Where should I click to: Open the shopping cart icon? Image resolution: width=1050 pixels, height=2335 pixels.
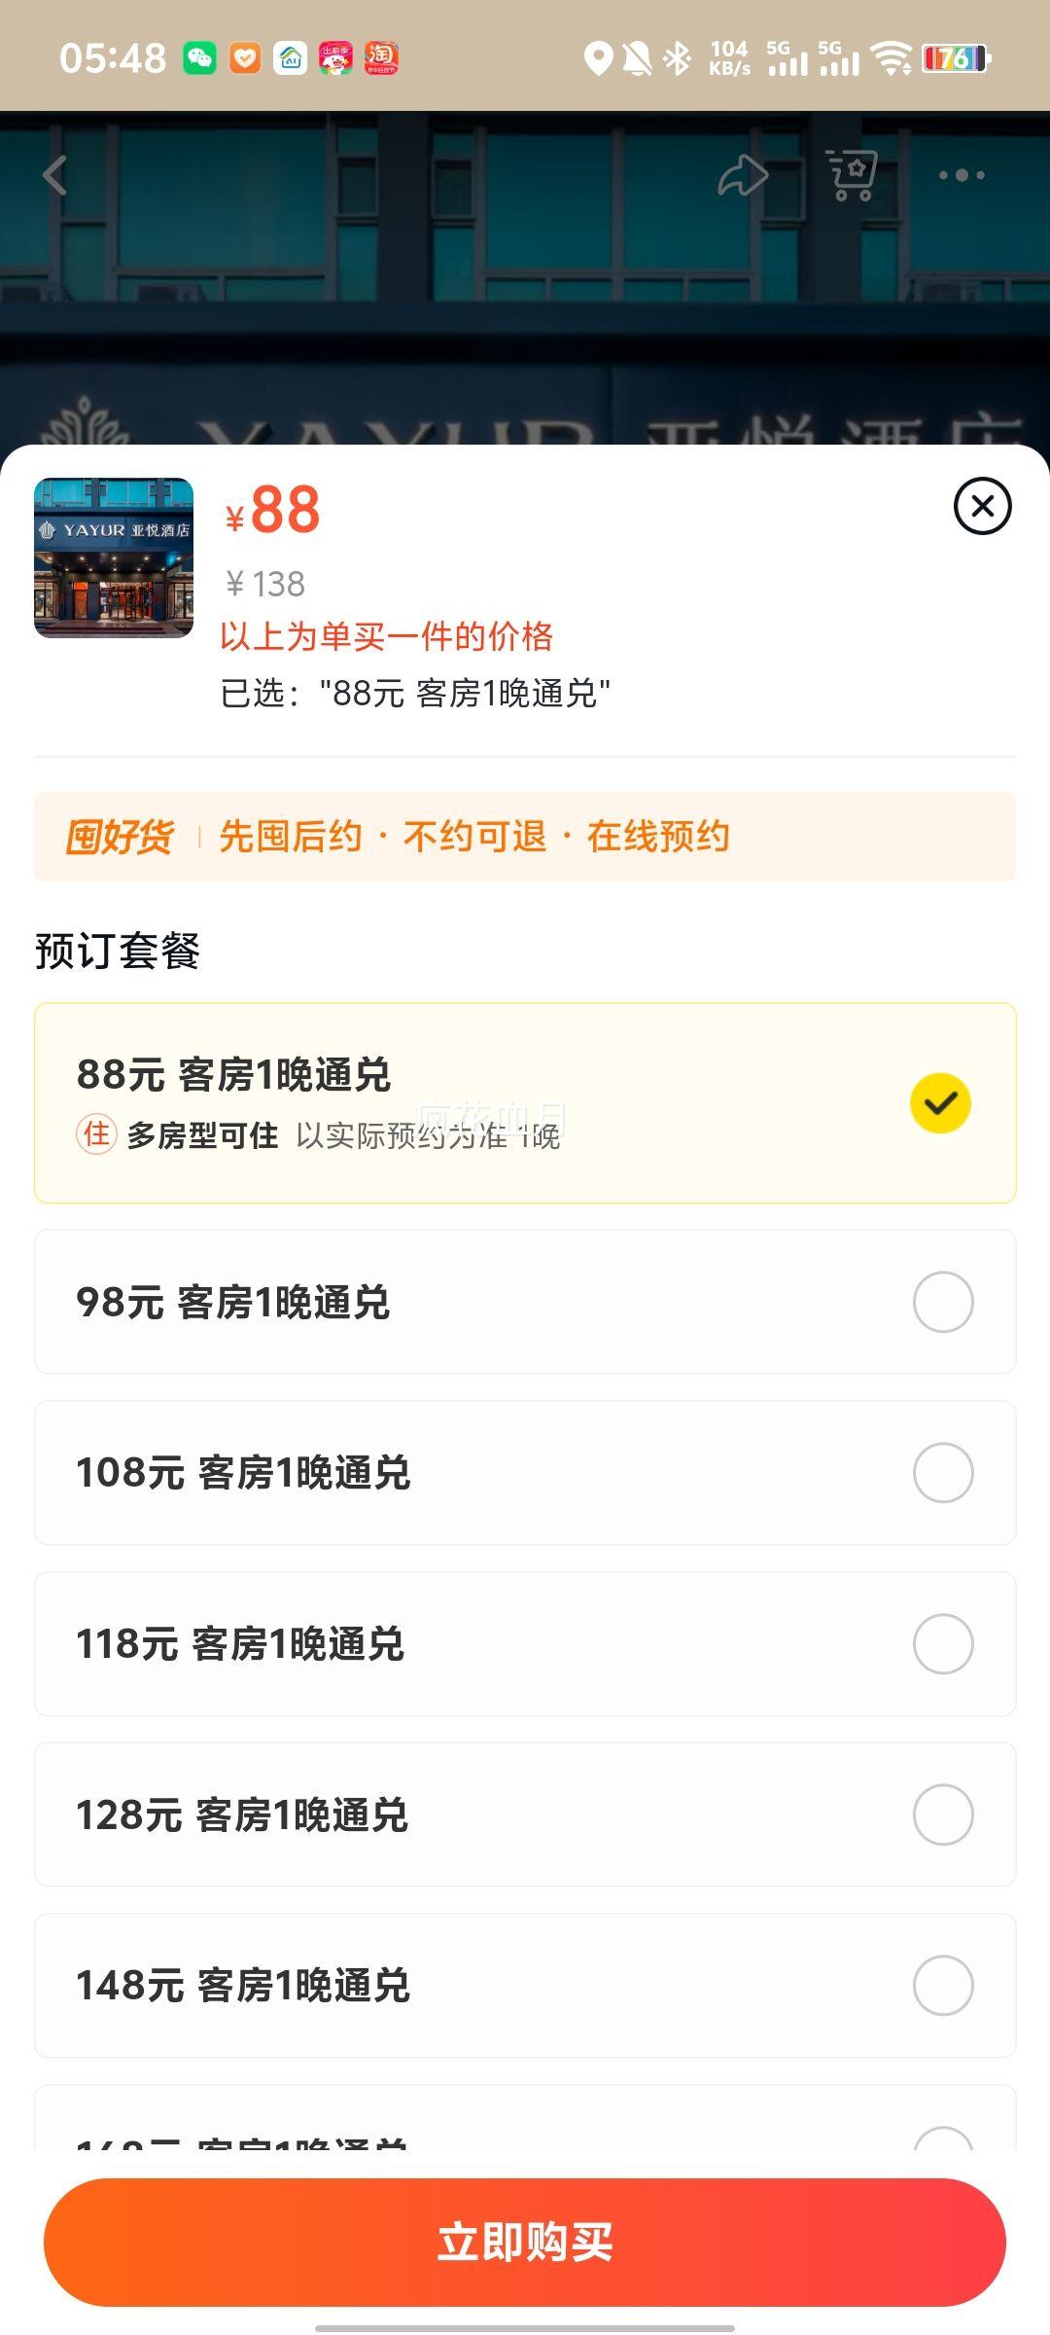(x=853, y=176)
